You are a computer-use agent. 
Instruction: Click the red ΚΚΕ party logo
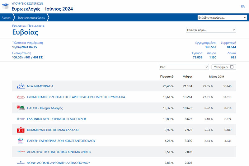click(x=21, y=130)
